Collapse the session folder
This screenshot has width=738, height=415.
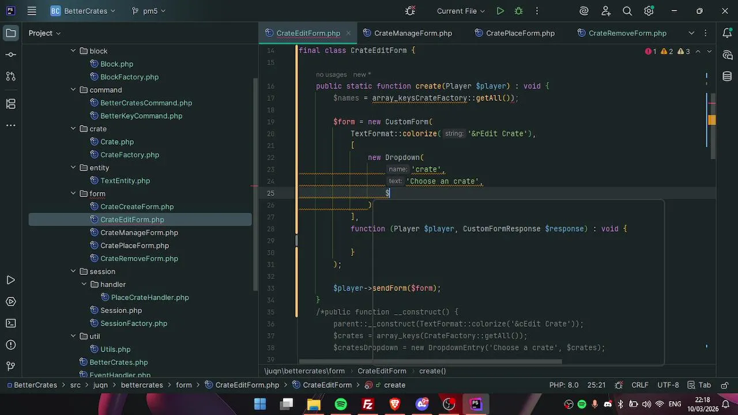73,271
